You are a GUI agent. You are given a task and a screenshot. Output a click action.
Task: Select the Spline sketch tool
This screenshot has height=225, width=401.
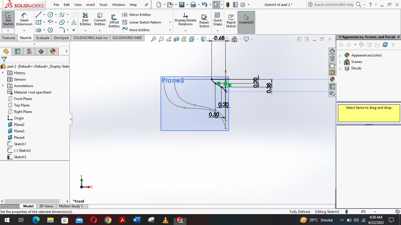(62, 15)
